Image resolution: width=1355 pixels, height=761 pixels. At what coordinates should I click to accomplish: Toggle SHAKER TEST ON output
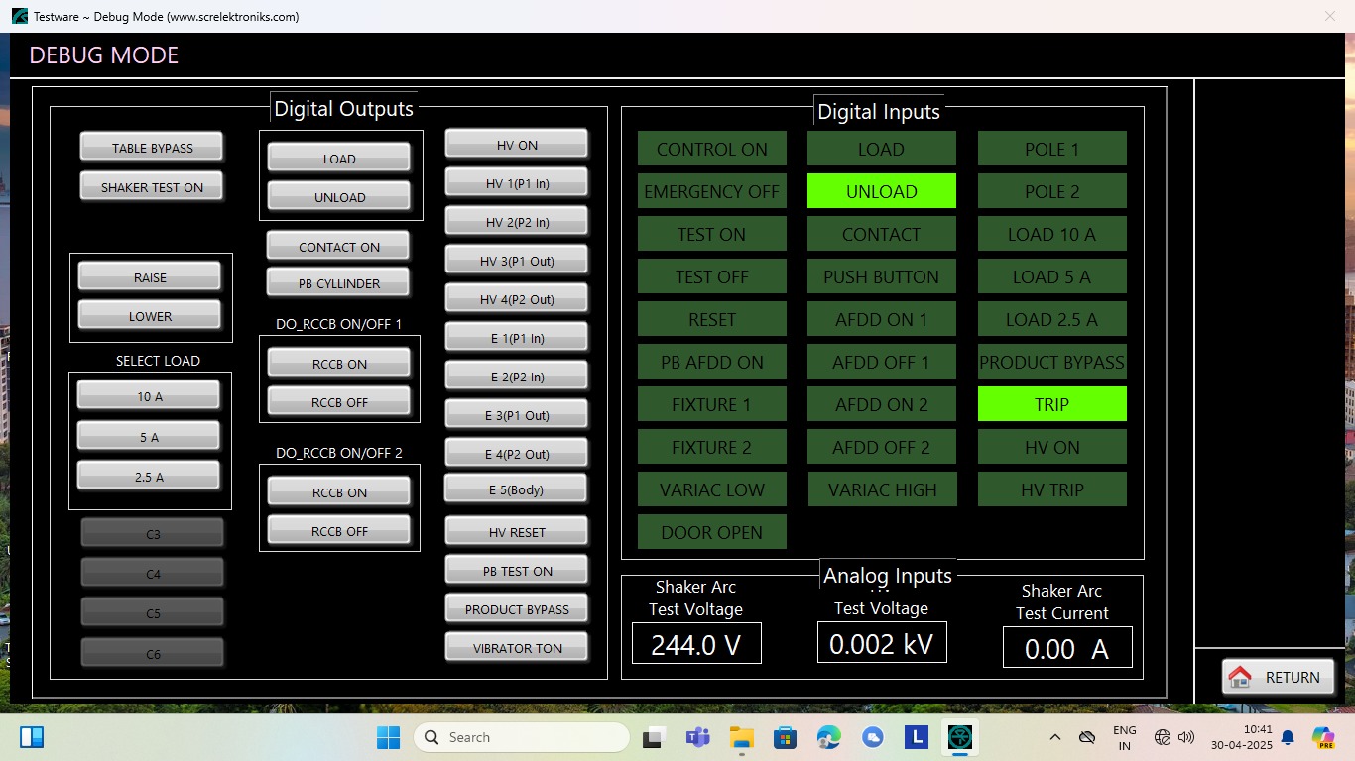tap(152, 187)
